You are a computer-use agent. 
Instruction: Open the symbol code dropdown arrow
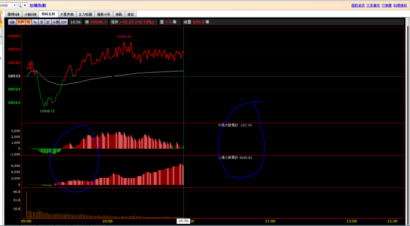pyautogui.click(x=14, y=5)
